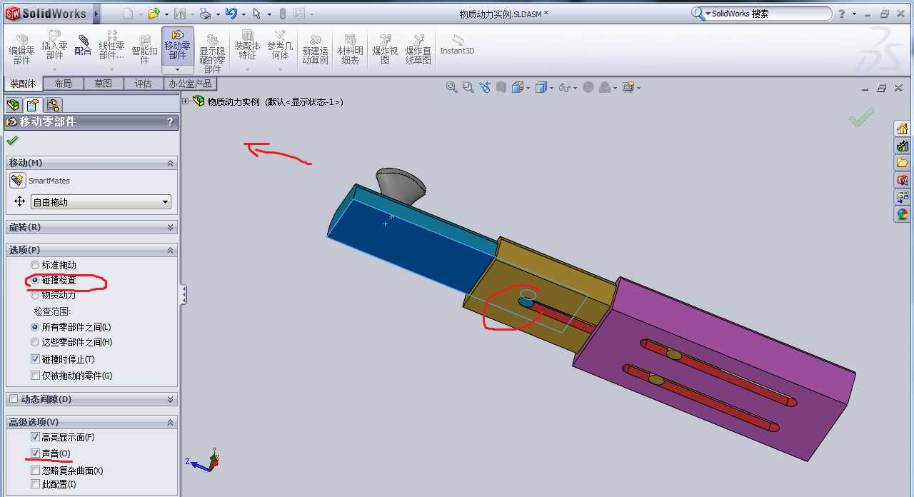Viewport: 914px width, 497px height.
Task: Open the Appearances color ball pane icon
Action: coord(903,214)
